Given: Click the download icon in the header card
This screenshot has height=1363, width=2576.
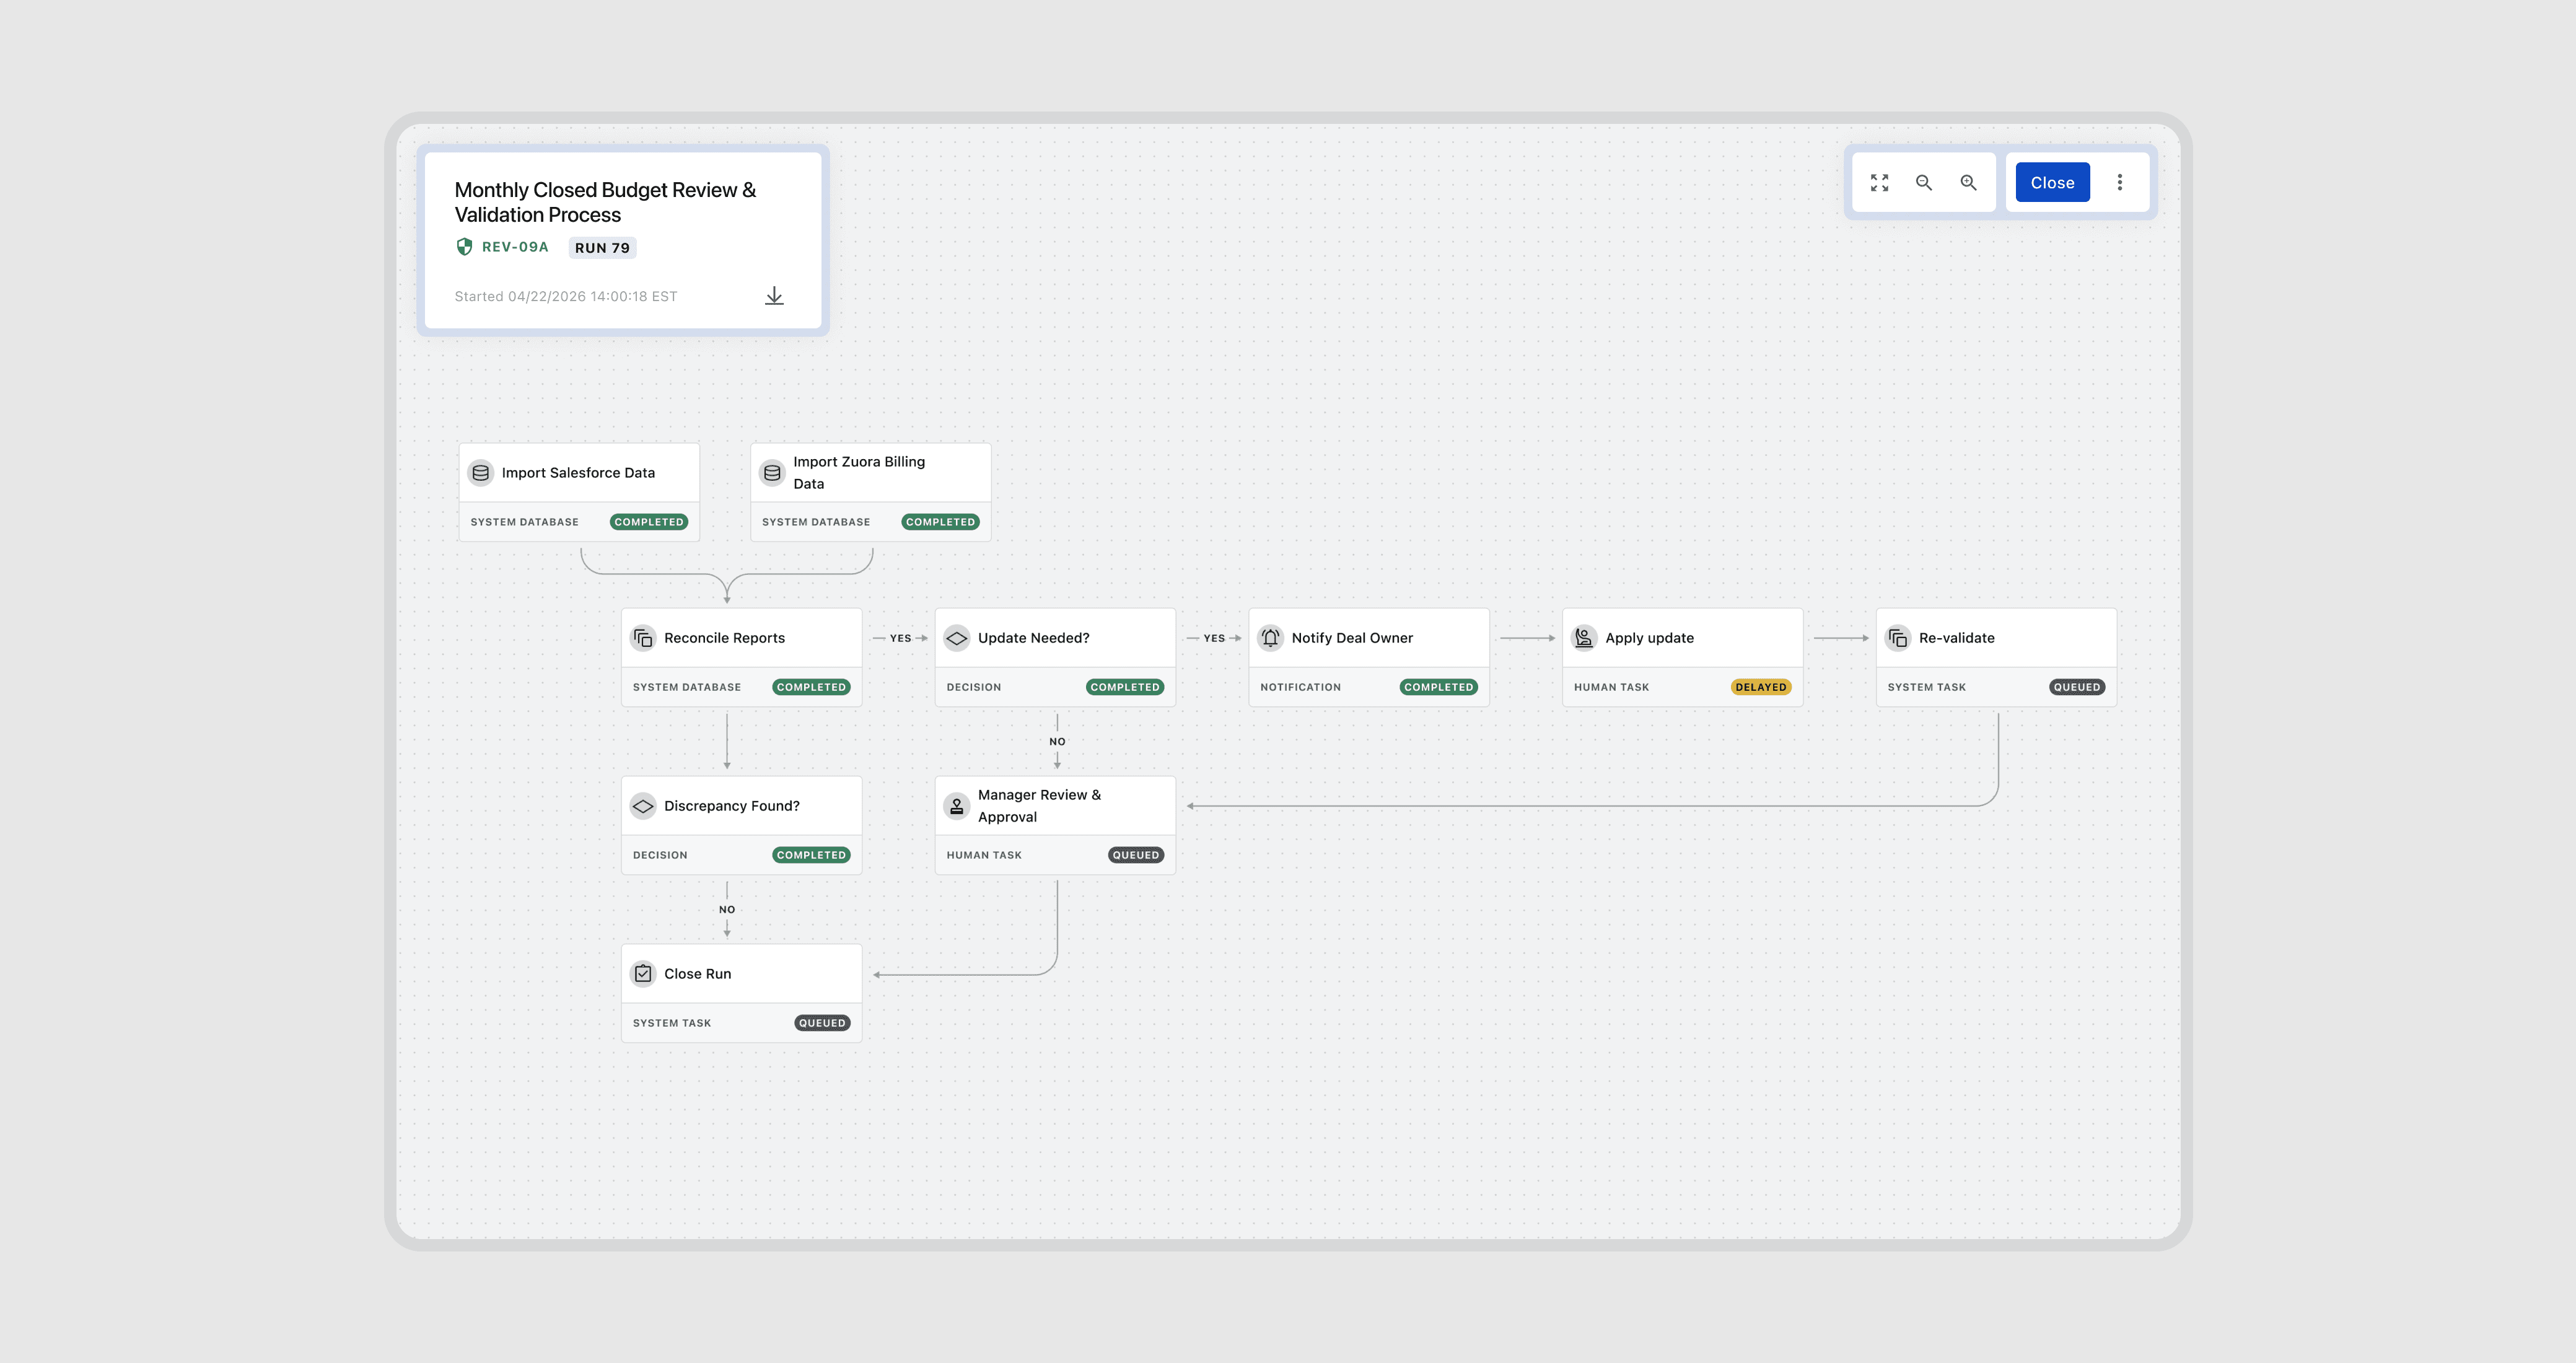Looking at the screenshot, I should 774,296.
